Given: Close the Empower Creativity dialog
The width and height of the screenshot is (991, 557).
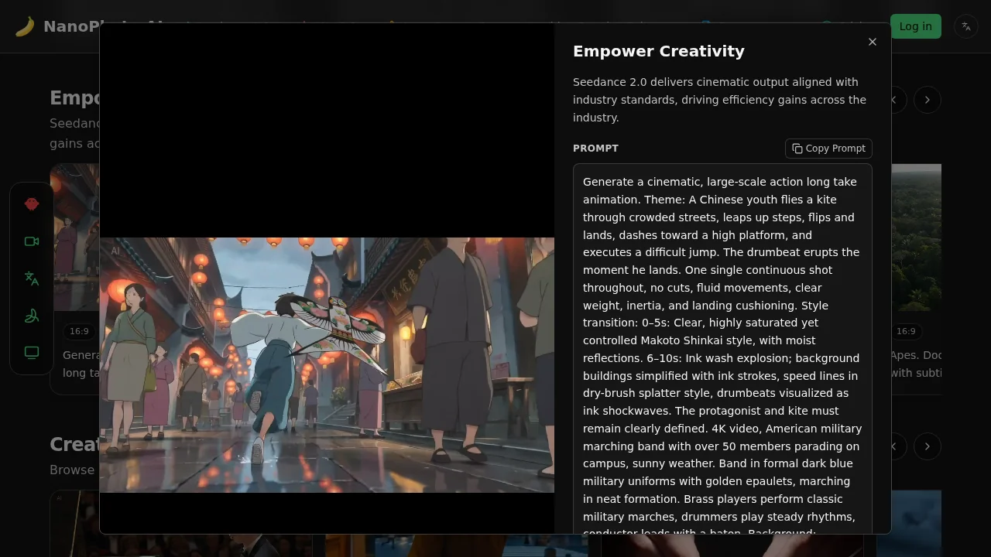Looking at the screenshot, I should point(873,42).
